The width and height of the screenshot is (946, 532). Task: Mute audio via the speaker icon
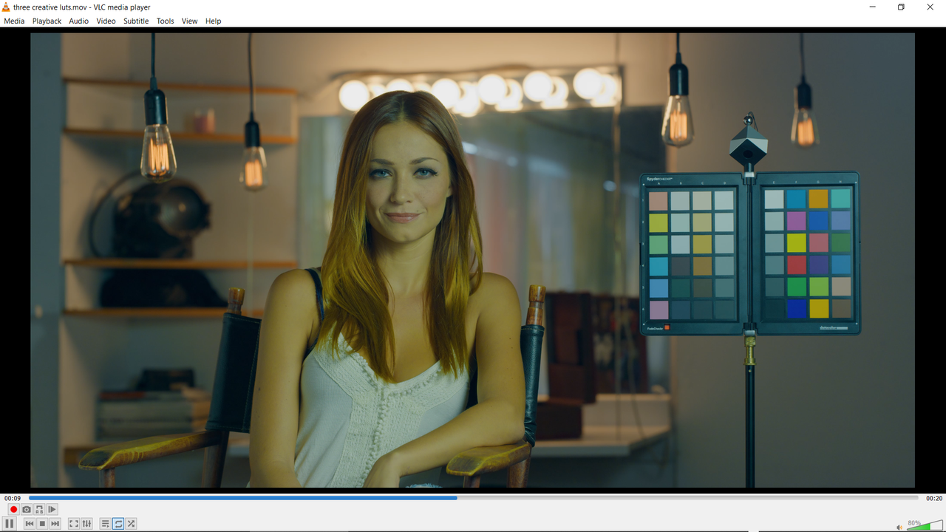(899, 527)
